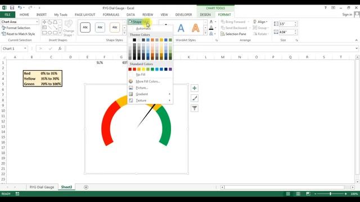The width and height of the screenshot is (360, 202).
Task: Choose No Fill option
Action: click(x=140, y=75)
